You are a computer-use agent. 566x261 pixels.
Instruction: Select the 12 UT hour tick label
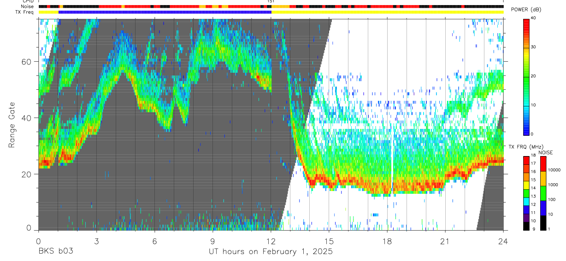(x=271, y=241)
